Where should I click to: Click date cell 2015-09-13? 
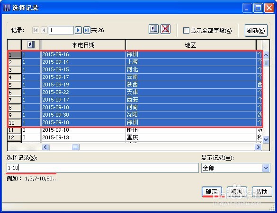pos(83,137)
